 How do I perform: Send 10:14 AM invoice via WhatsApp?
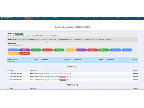pyautogui.click(x=56, y=73)
